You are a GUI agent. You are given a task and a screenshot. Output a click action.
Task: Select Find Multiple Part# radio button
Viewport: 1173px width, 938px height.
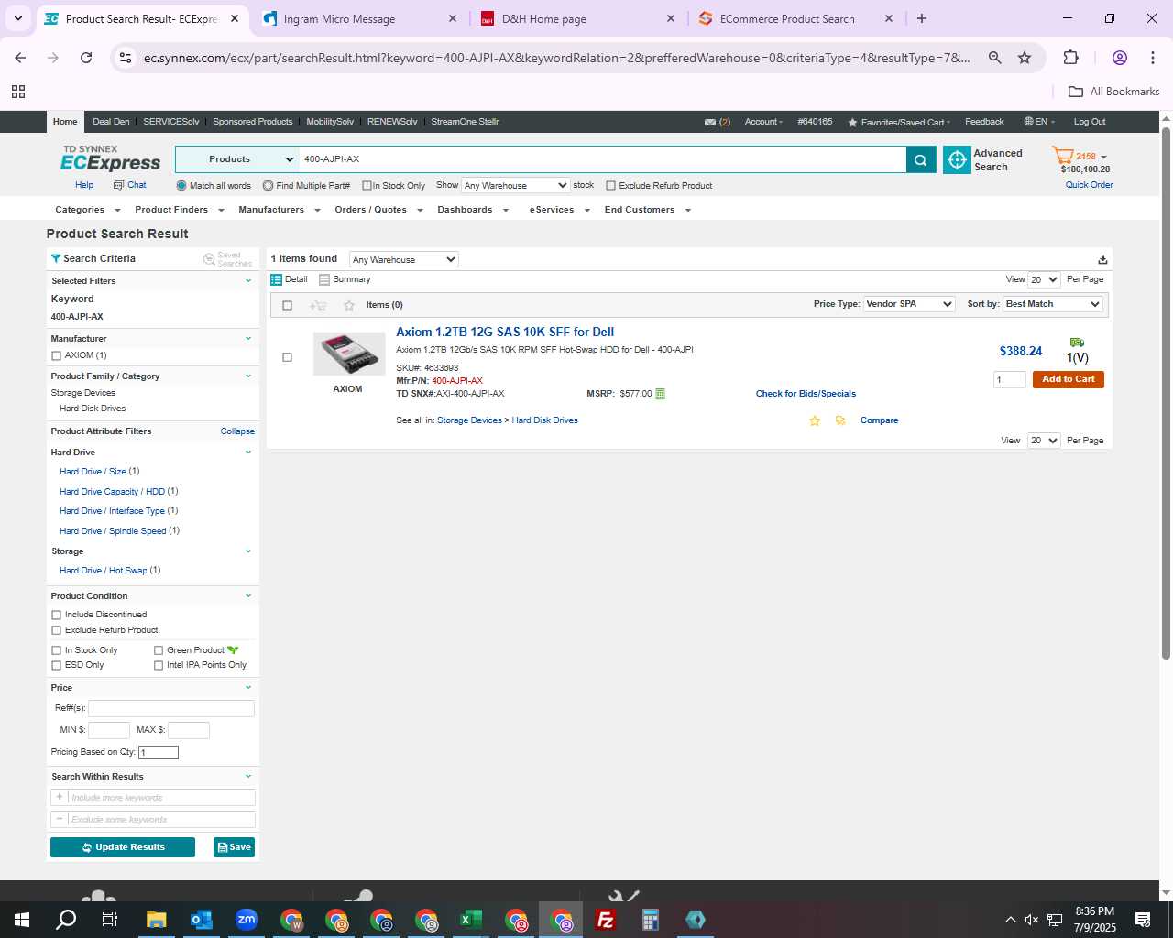(x=268, y=186)
